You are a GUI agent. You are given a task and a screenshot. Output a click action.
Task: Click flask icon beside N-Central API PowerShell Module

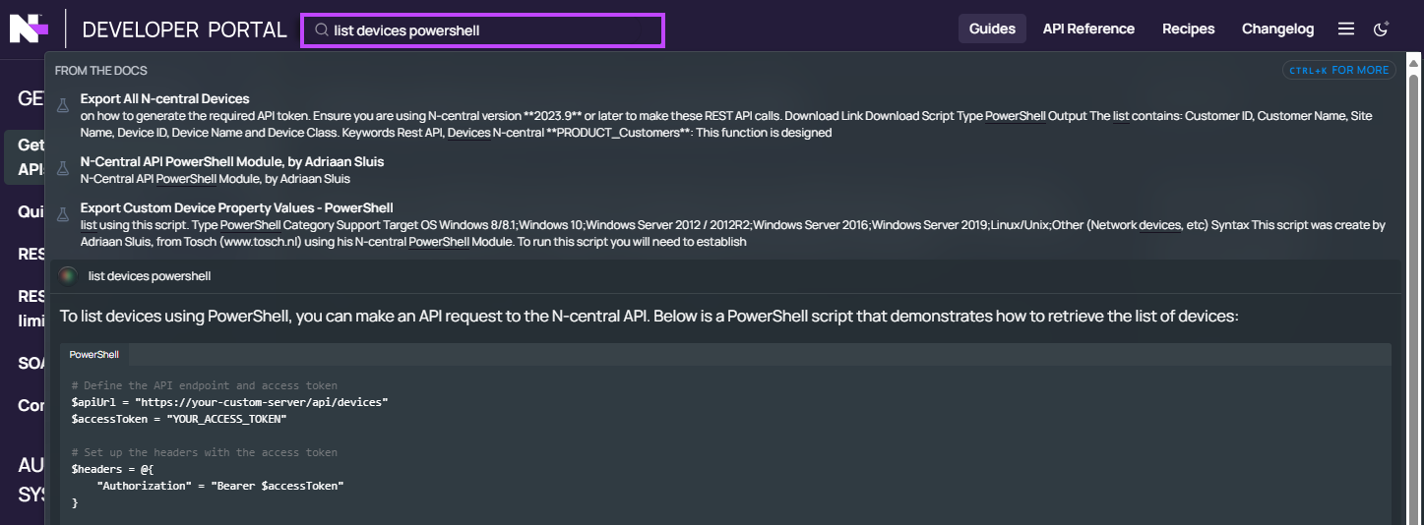tap(63, 168)
